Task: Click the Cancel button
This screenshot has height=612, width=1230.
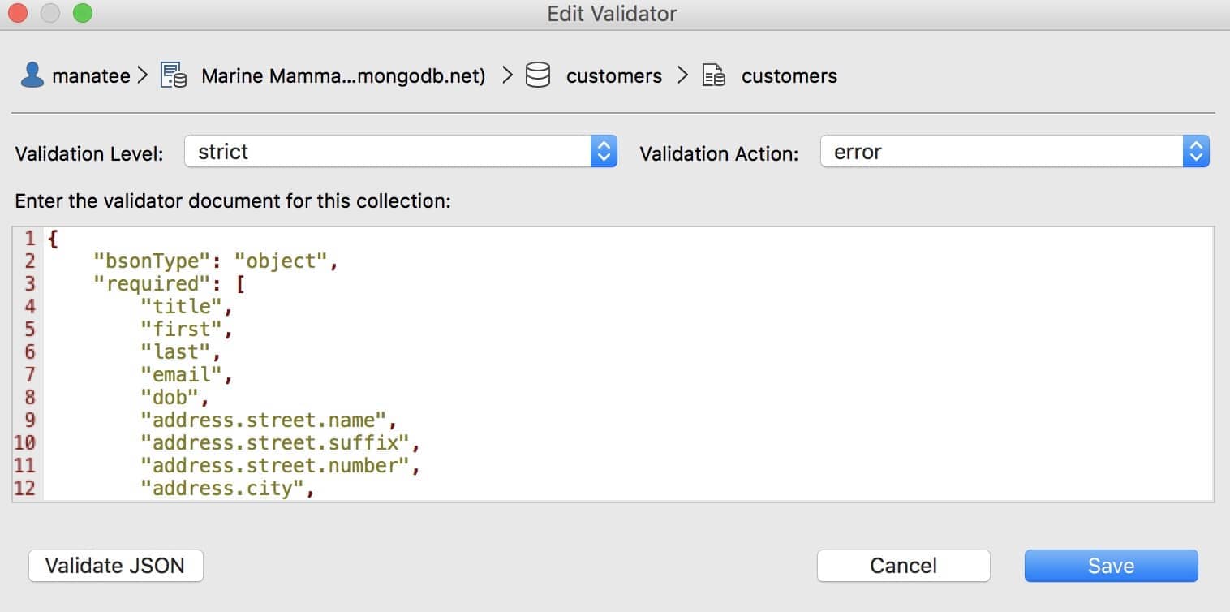Action: (x=903, y=566)
